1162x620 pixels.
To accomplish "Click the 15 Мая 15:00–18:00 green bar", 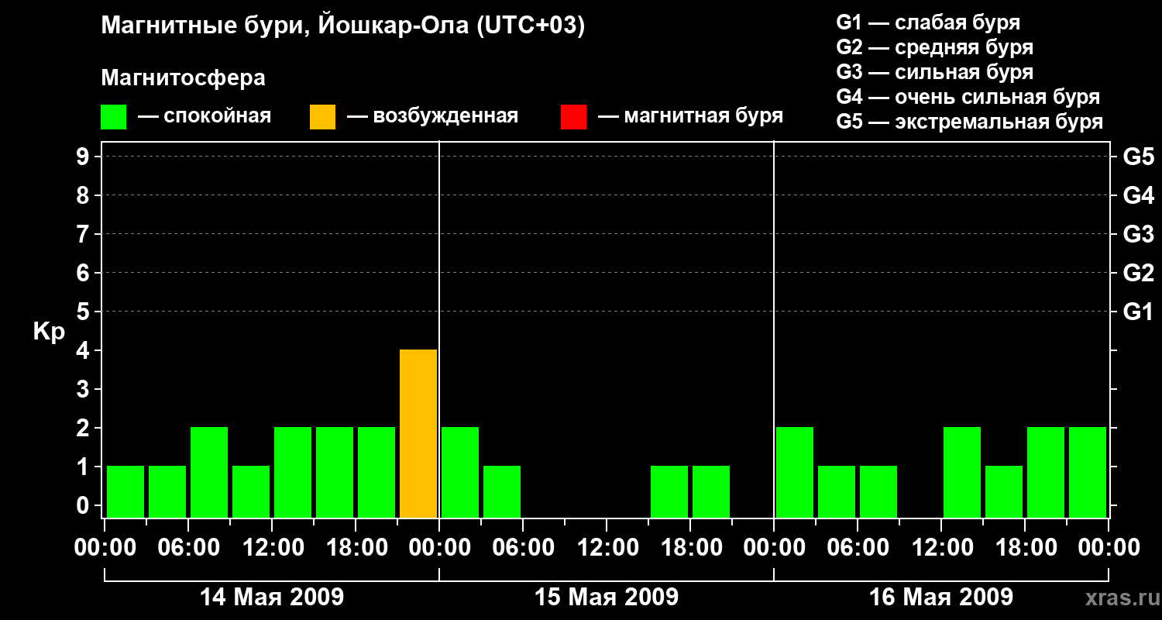I will point(669,491).
